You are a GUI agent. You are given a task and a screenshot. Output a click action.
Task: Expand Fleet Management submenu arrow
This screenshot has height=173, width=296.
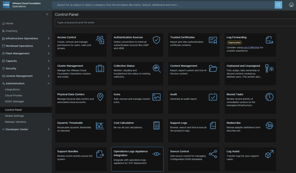coord(49,53)
